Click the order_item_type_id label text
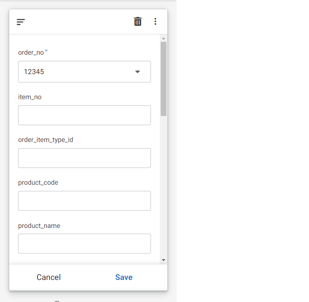Viewport: 309px width, 302px height. pyautogui.click(x=45, y=140)
